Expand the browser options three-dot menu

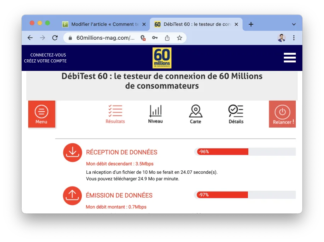click(x=294, y=37)
